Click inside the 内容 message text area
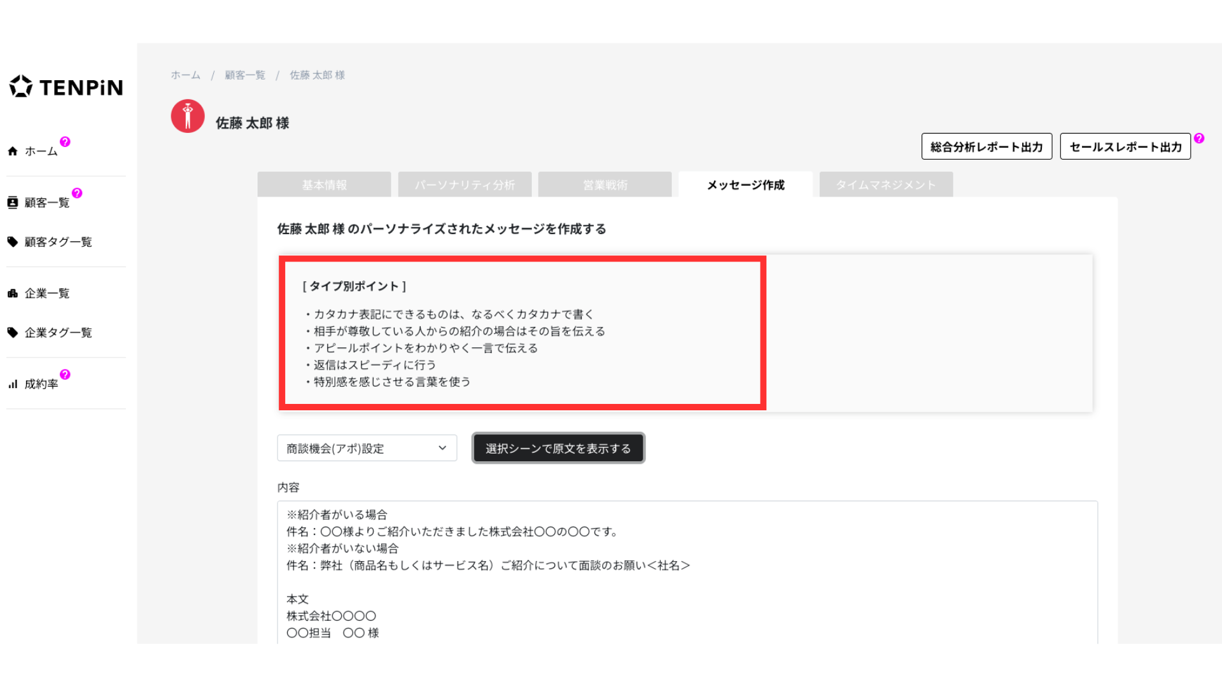The width and height of the screenshot is (1222, 687). point(687,572)
